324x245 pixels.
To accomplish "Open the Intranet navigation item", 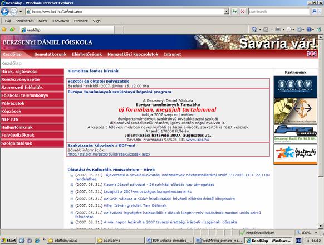I will tap(173, 54).
